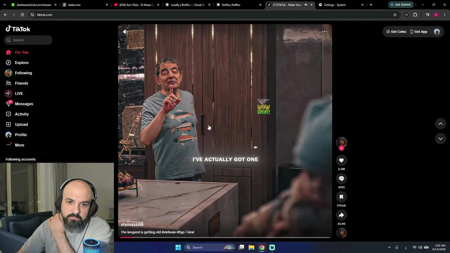Image resolution: width=450 pixels, height=253 pixels.
Task: Open Following in the sidebar
Action: click(23, 73)
